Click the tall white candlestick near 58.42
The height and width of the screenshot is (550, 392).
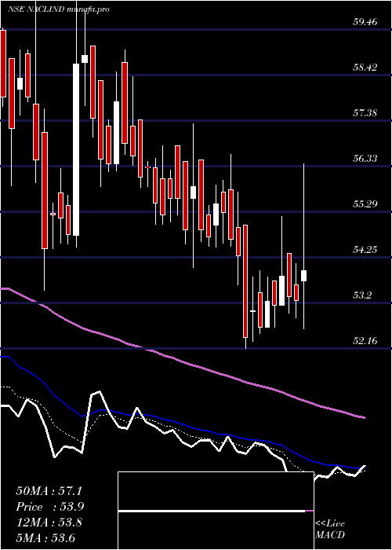(x=76, y=149)
